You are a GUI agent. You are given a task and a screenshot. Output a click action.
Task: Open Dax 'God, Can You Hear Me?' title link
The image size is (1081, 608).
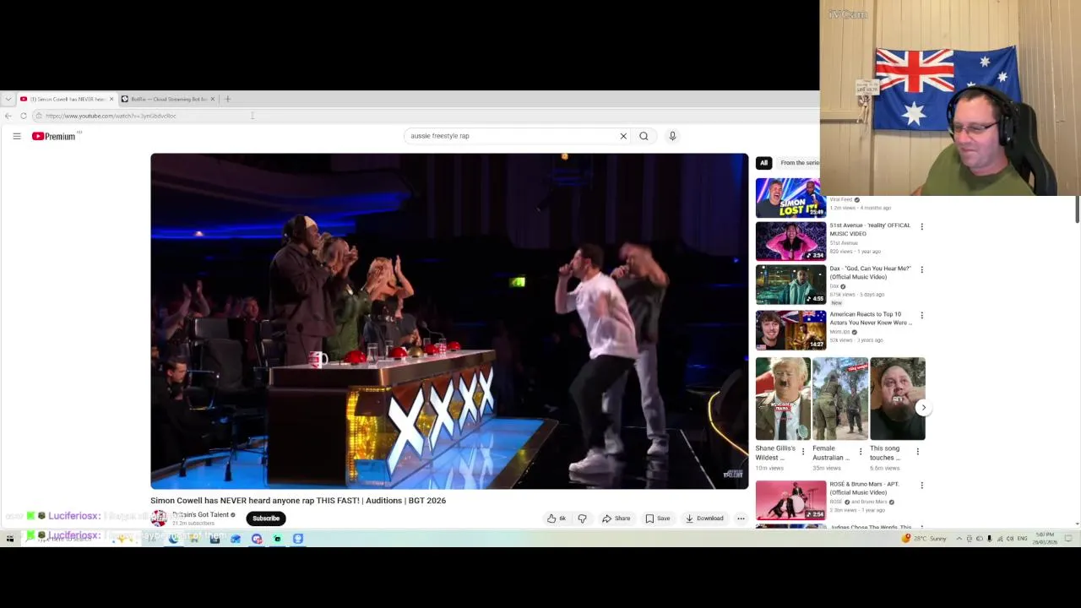[x=870, y=273]
